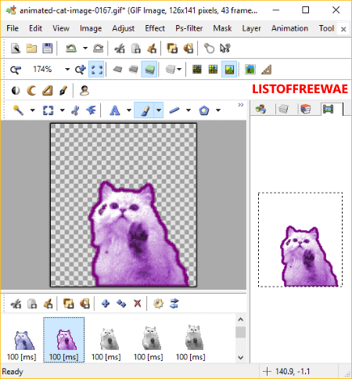Select the polygon shape tool

coord(204,110)
